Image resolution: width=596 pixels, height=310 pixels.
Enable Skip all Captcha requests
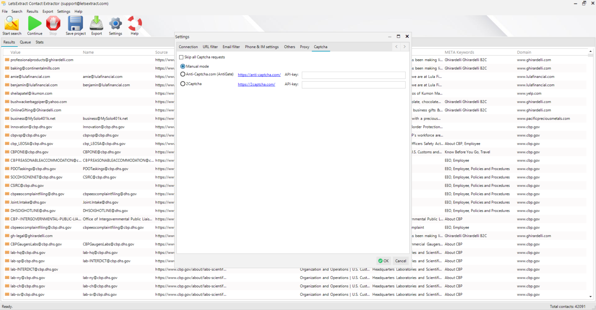(181, 57)
